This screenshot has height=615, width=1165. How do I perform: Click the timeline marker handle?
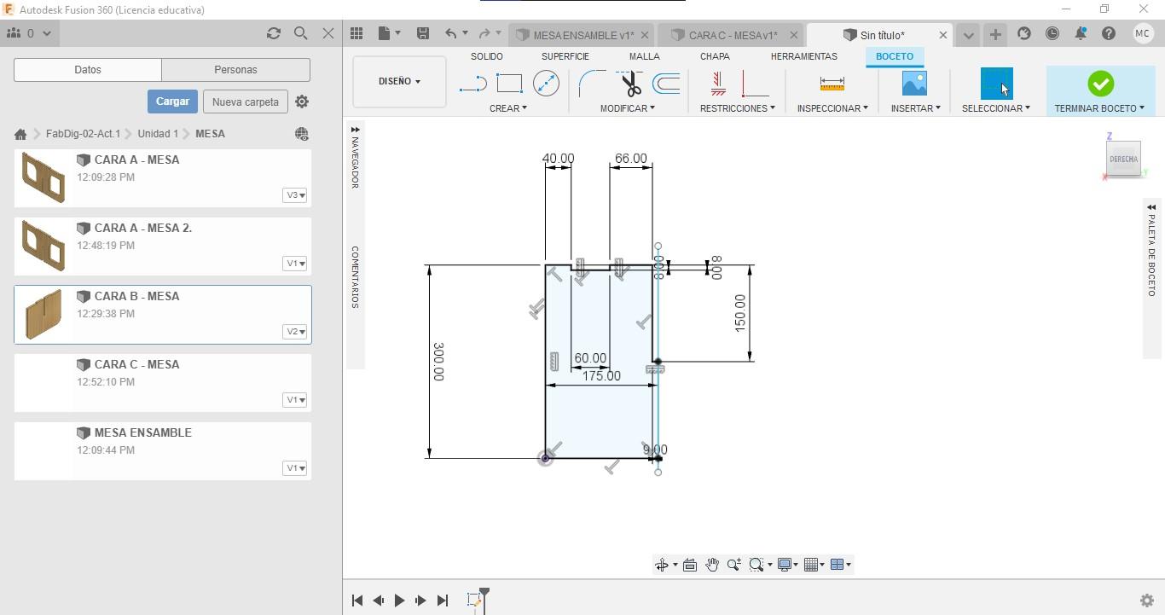point(484,592)
